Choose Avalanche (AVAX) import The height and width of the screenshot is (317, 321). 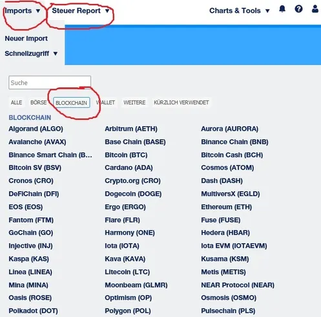37,142
